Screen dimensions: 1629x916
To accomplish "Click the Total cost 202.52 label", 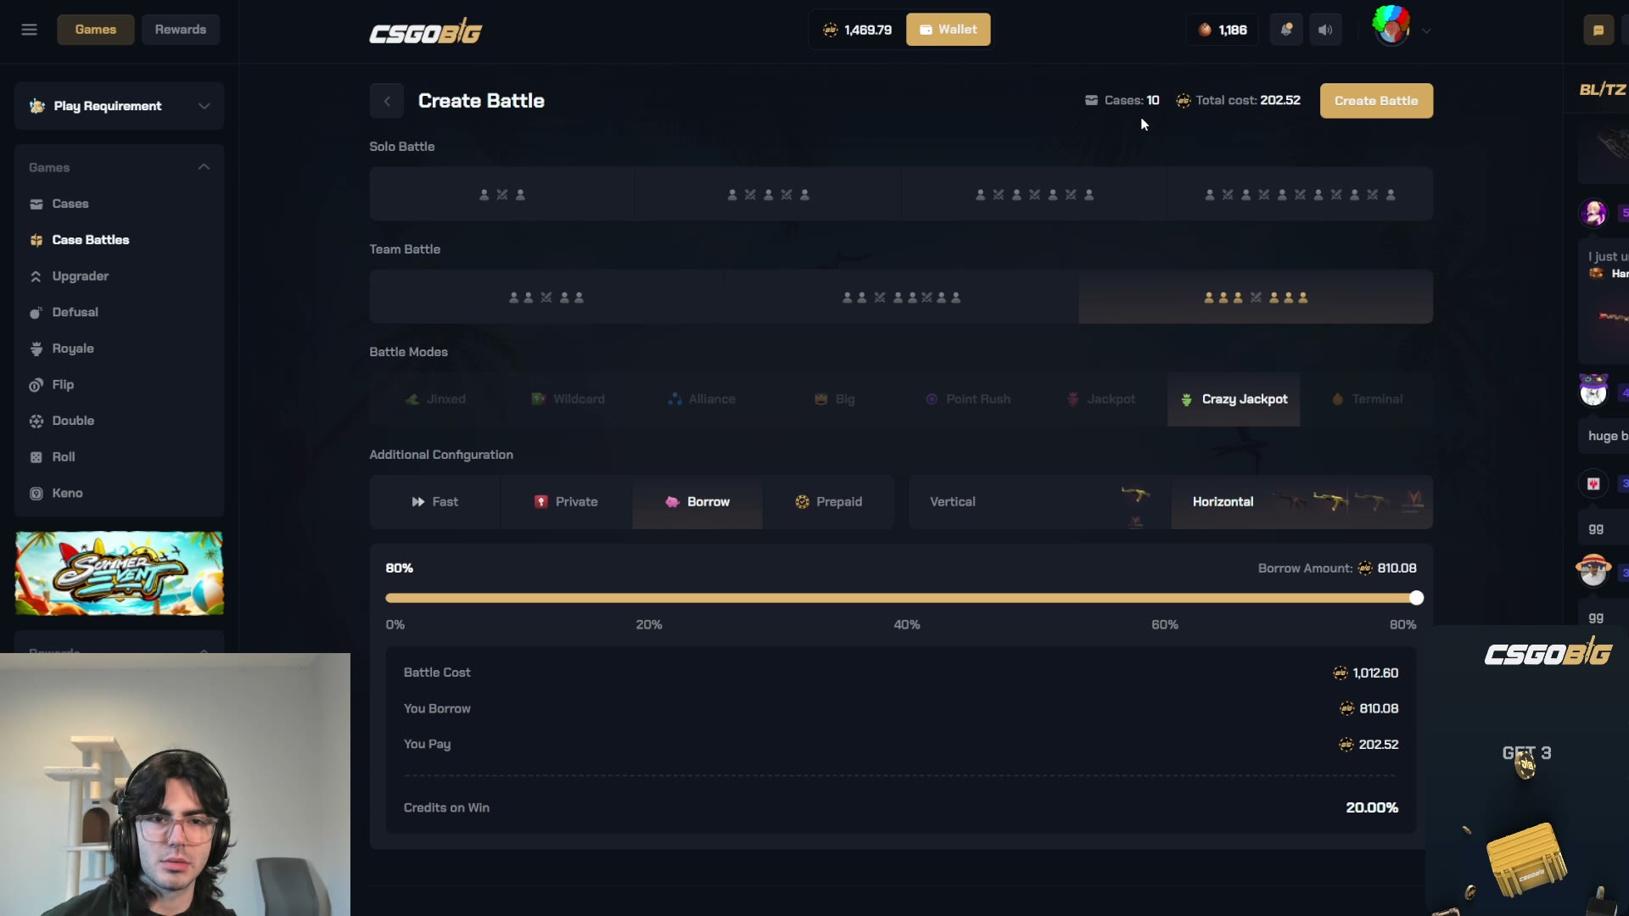I will [1238, 100].
